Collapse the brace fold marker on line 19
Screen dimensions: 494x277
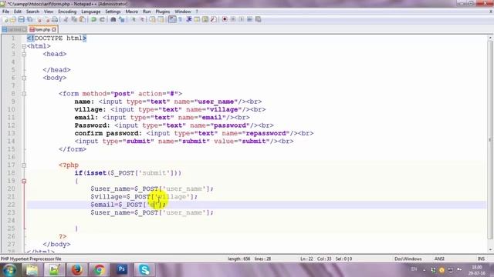24,181
